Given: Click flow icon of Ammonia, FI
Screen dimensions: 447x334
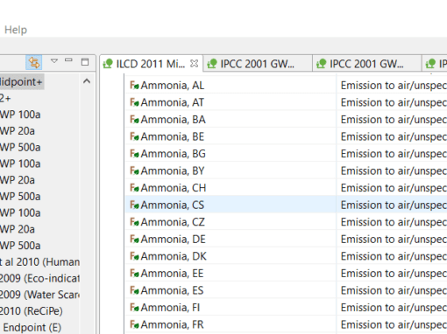Looking at the screenshot, I should click(x=134, y=308).
